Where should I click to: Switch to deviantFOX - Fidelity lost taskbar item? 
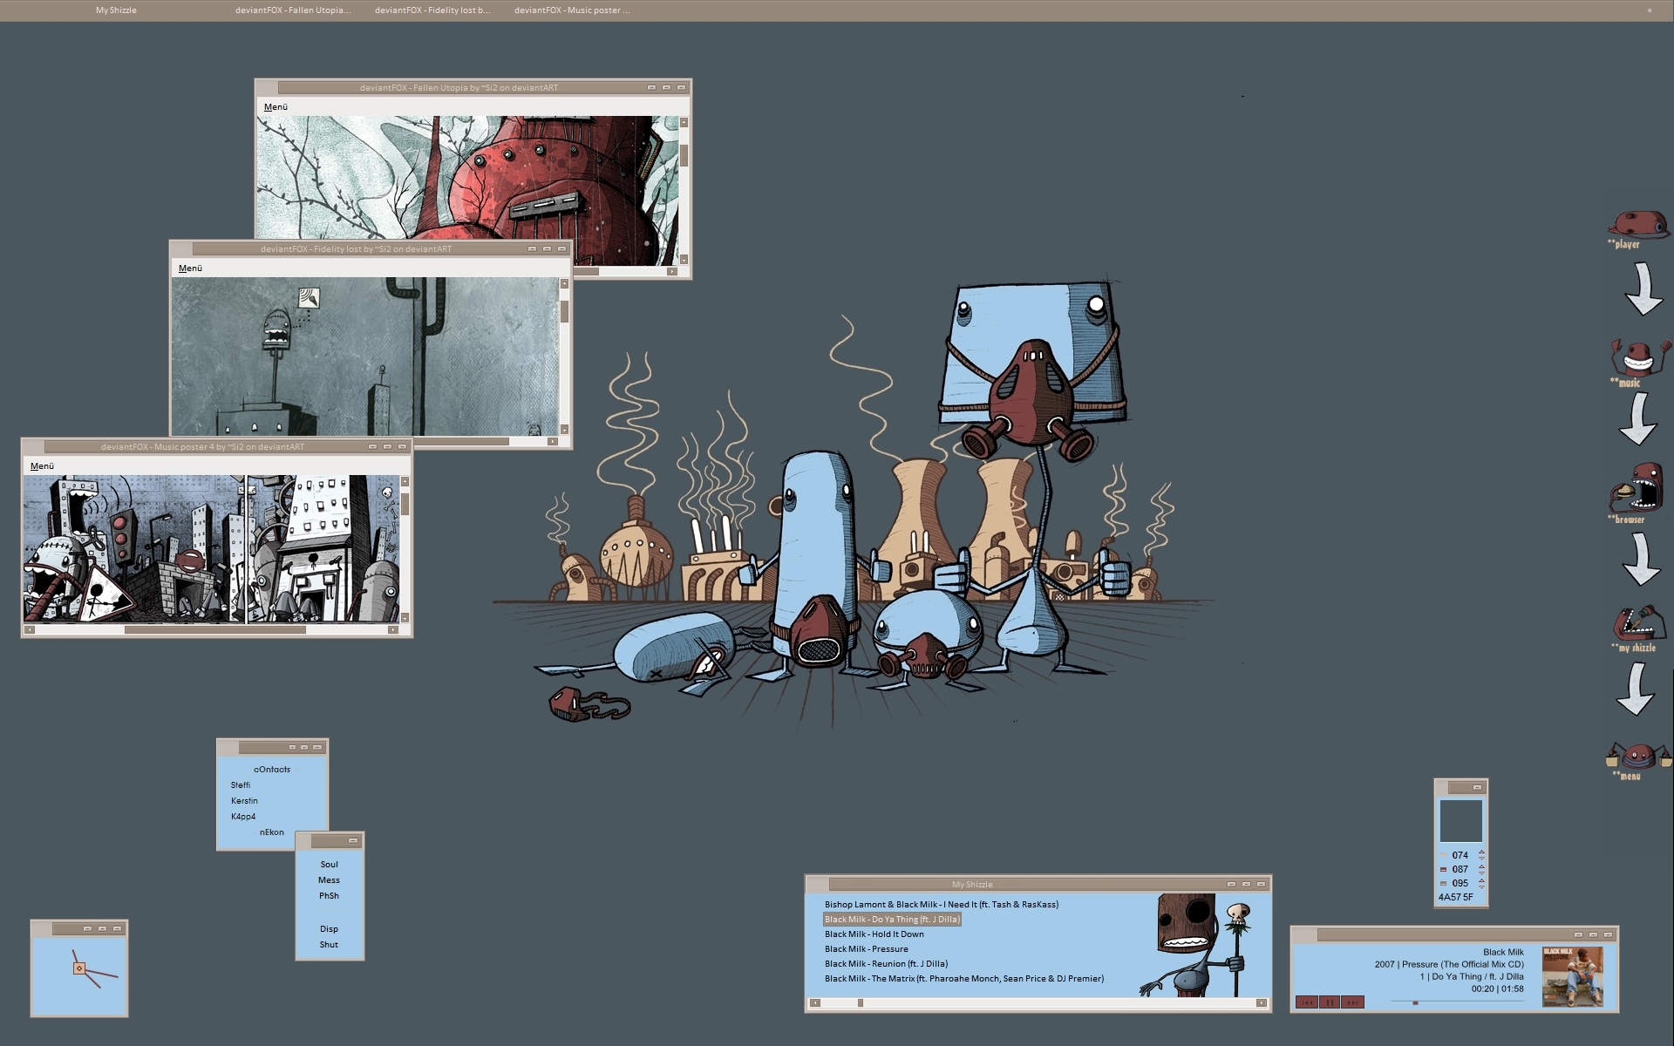point(432,10)
